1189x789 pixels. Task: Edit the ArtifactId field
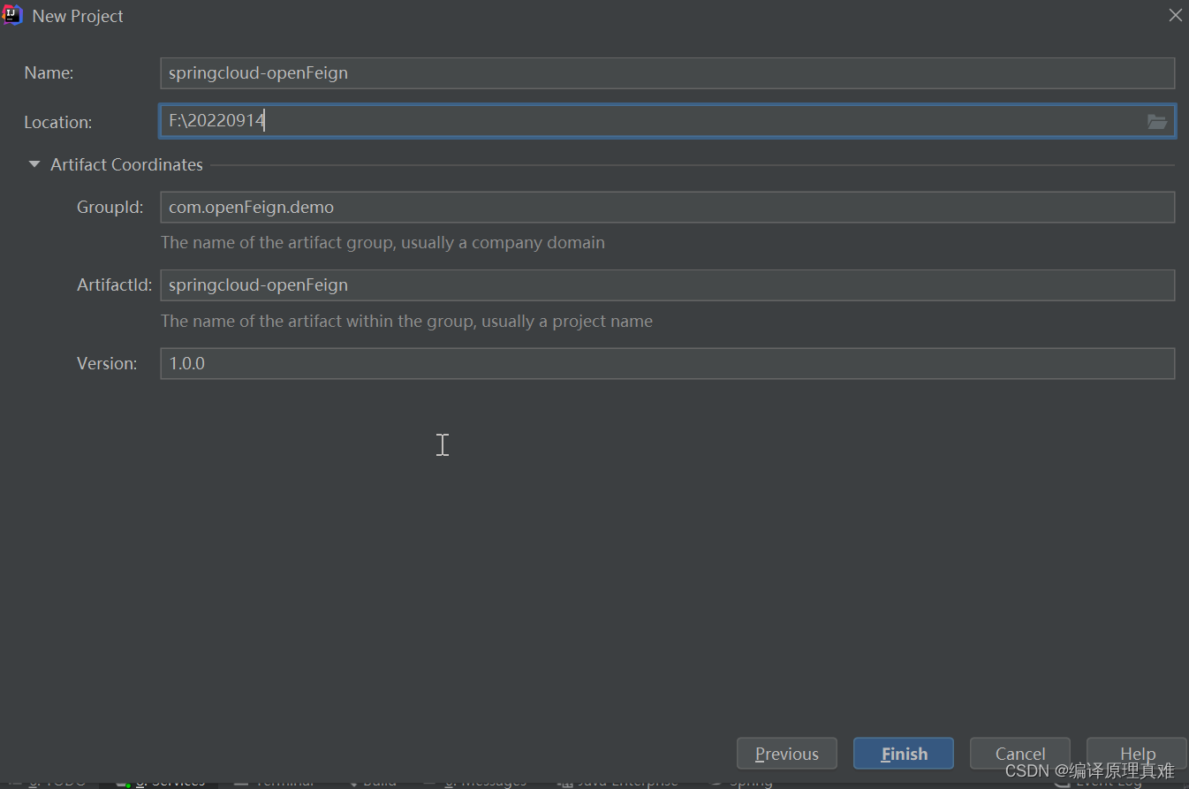667,285
